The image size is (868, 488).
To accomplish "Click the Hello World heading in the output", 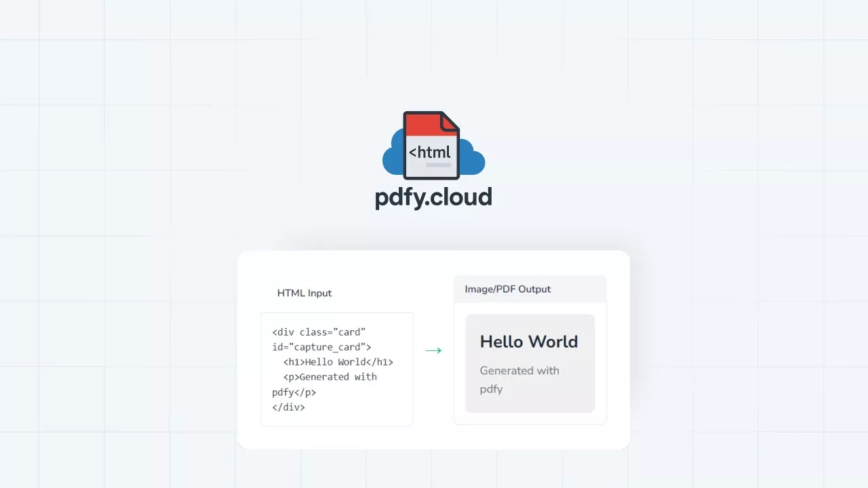I will coord(529,342).
